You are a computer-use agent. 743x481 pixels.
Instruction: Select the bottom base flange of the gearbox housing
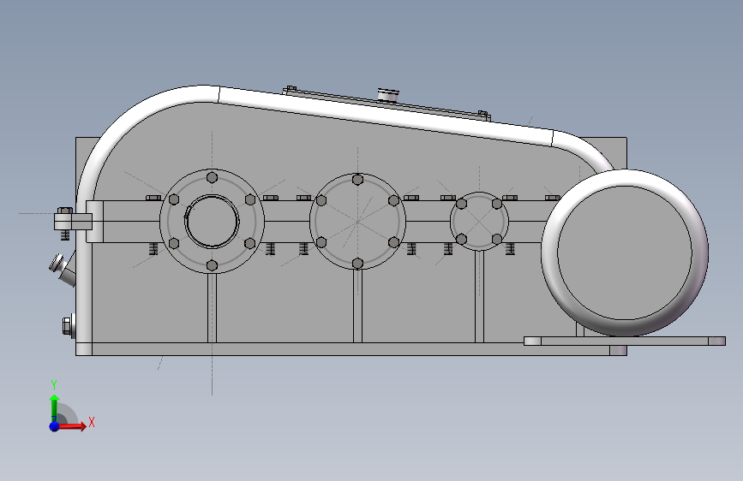click(351, 349)
